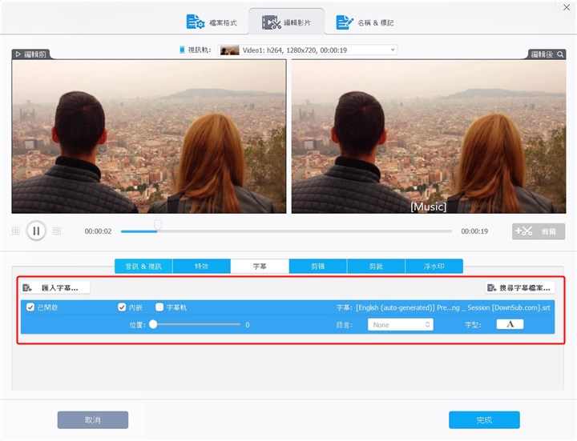Open the 名稱 & 標記 tab
Screen dimensions: 577x441
[365, 22]
